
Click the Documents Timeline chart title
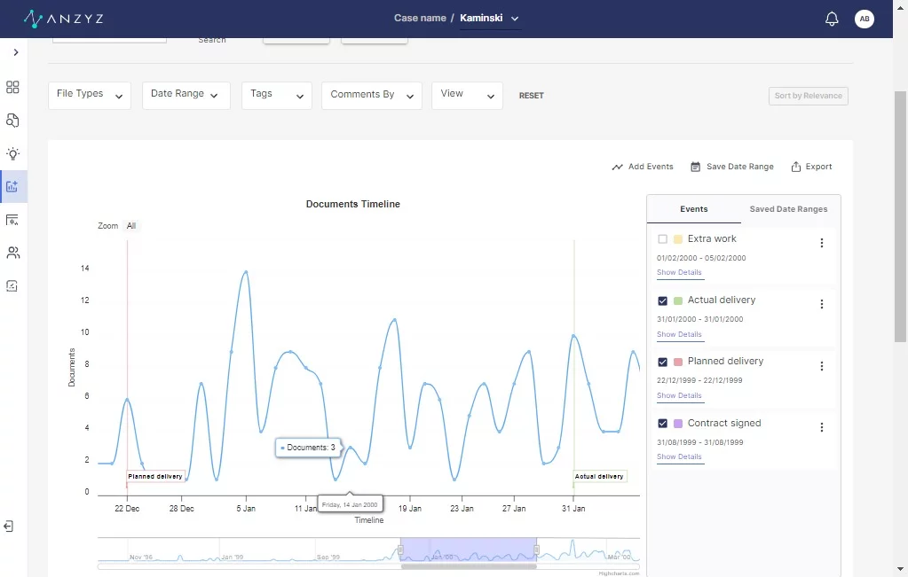coord(352,204)
